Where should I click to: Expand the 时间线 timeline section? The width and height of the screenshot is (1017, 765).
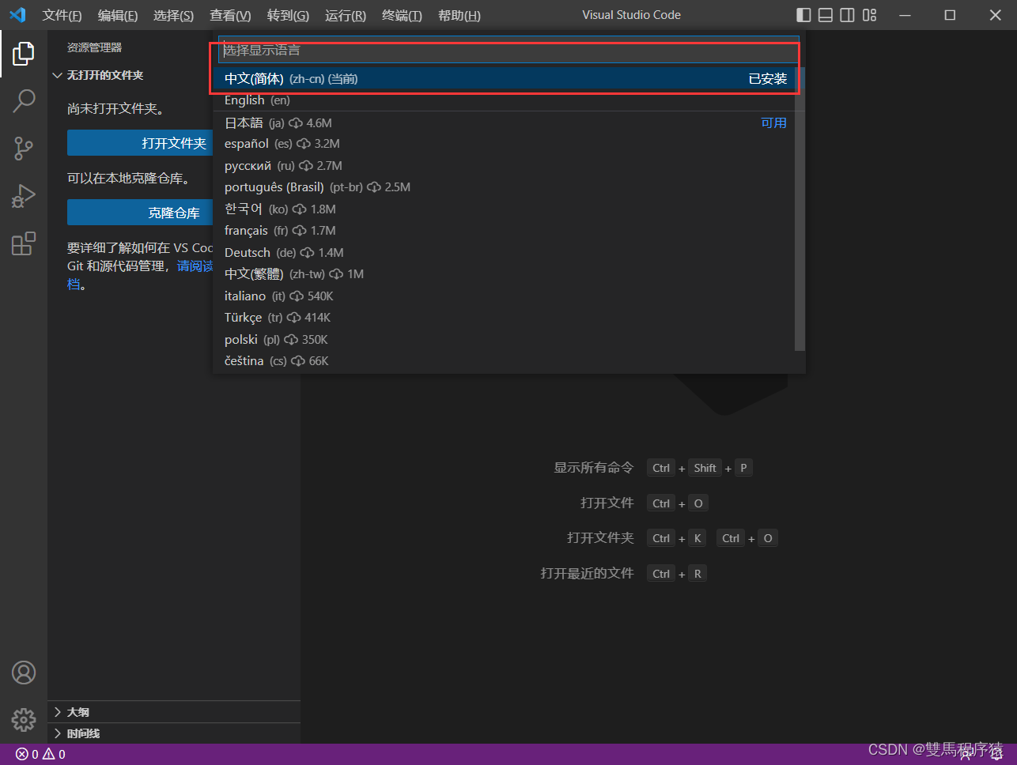point(57,733)
